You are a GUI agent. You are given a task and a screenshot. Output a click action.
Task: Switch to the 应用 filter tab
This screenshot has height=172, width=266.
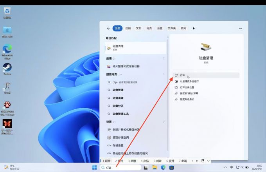[128, 28]
